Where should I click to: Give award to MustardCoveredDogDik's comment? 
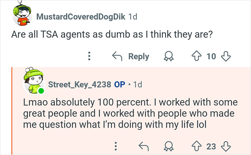167,56
